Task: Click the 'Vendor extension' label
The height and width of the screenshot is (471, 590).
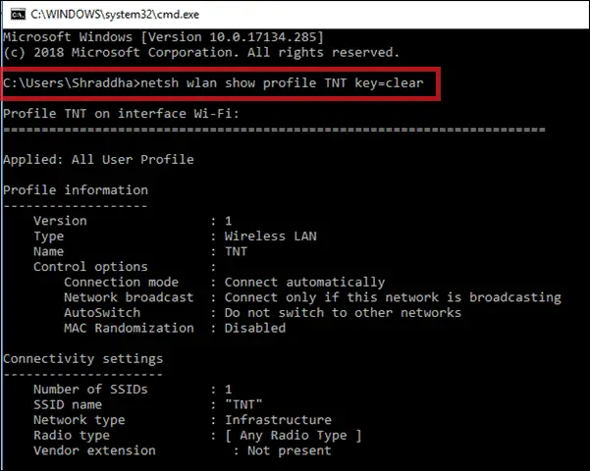Action: point(94,450)
